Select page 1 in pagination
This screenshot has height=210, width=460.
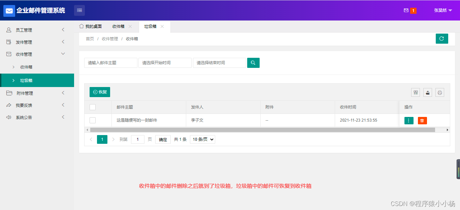(102, 139)
